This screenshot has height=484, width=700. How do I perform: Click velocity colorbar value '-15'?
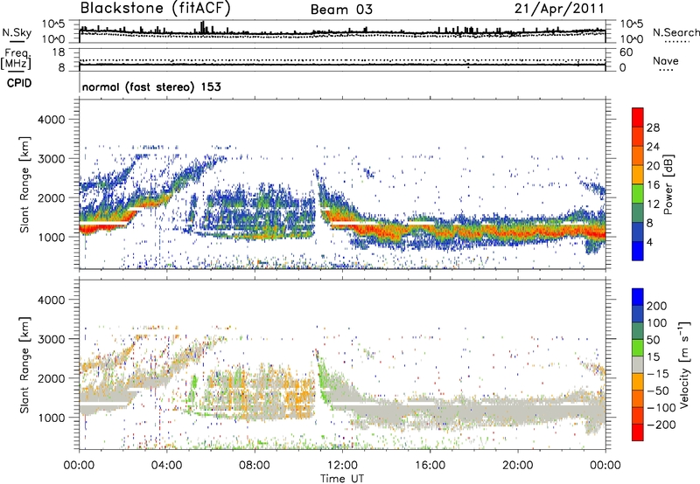click(656, 373)
